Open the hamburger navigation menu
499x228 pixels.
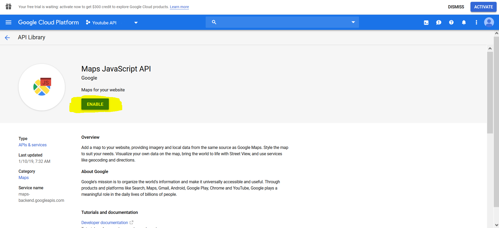pos(8,23)
